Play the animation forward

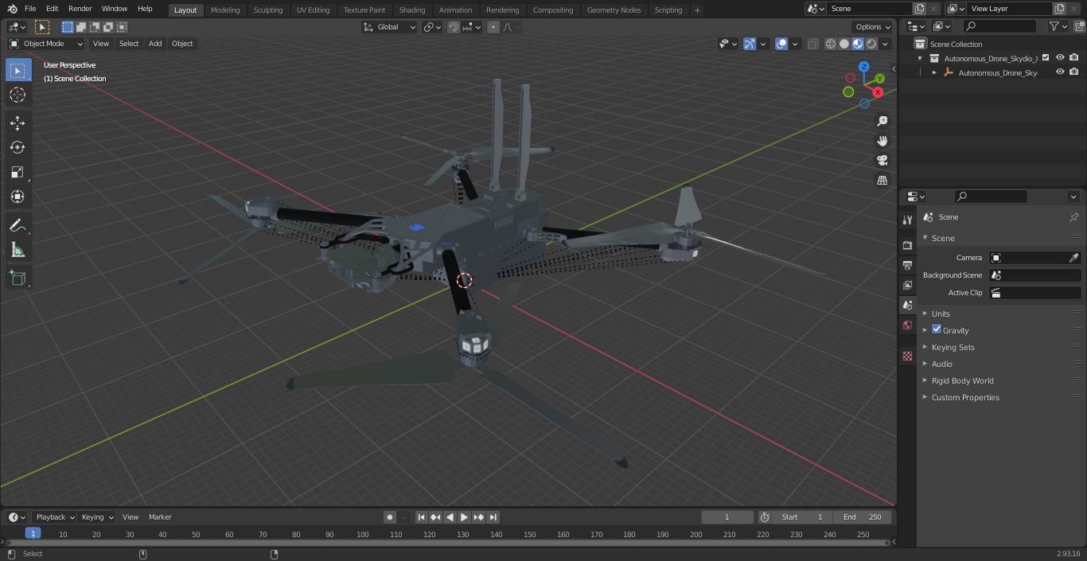465,517
